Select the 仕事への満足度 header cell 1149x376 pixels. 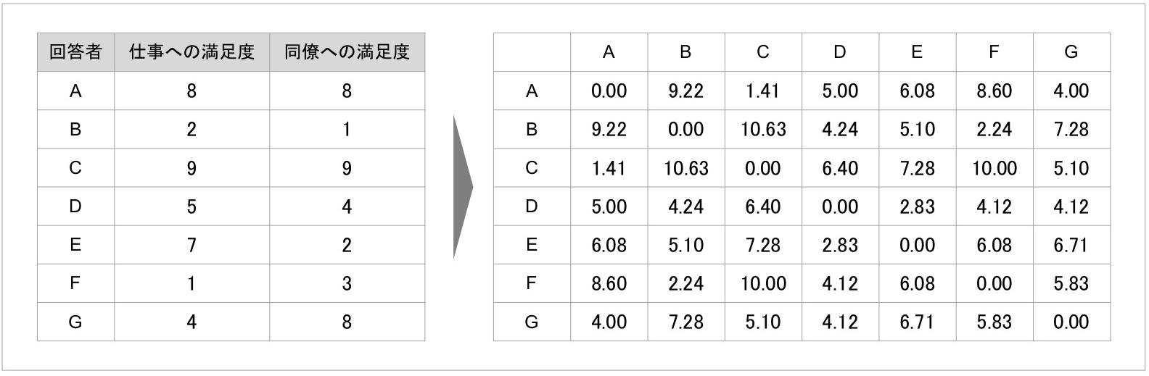point(191,52)
